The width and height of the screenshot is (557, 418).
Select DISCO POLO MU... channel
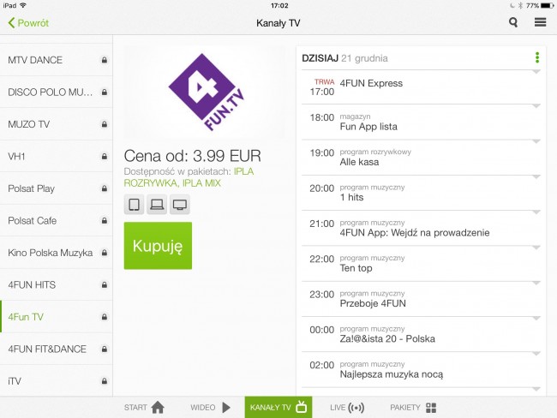coord(56,92)
